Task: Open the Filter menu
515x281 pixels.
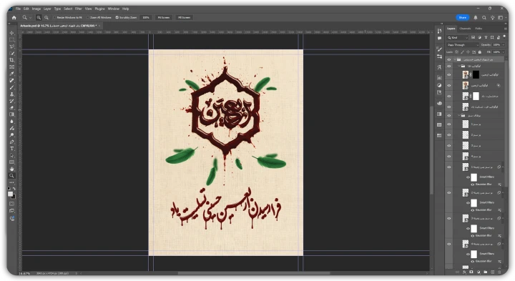Action: click(x=78, y=9)
